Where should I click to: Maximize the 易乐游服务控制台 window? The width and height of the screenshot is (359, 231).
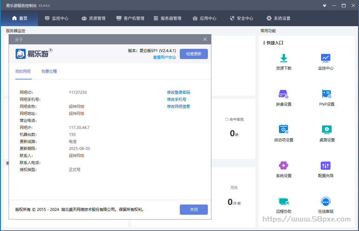point(344,5)
